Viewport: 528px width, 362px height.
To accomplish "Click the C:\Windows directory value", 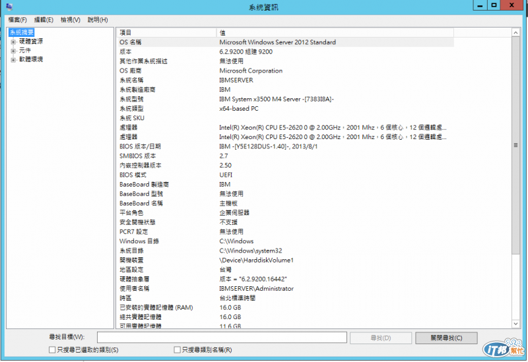I will pyautogui.click(x=236, y=241).
